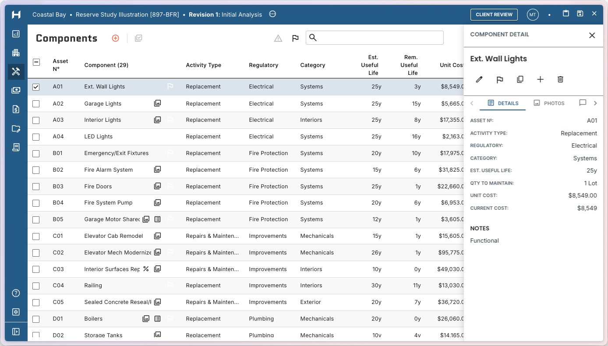Click the left chevron beside the Details tab
Image resolution: width=608 pixels, height=346 pixels.
click(472, 103)
